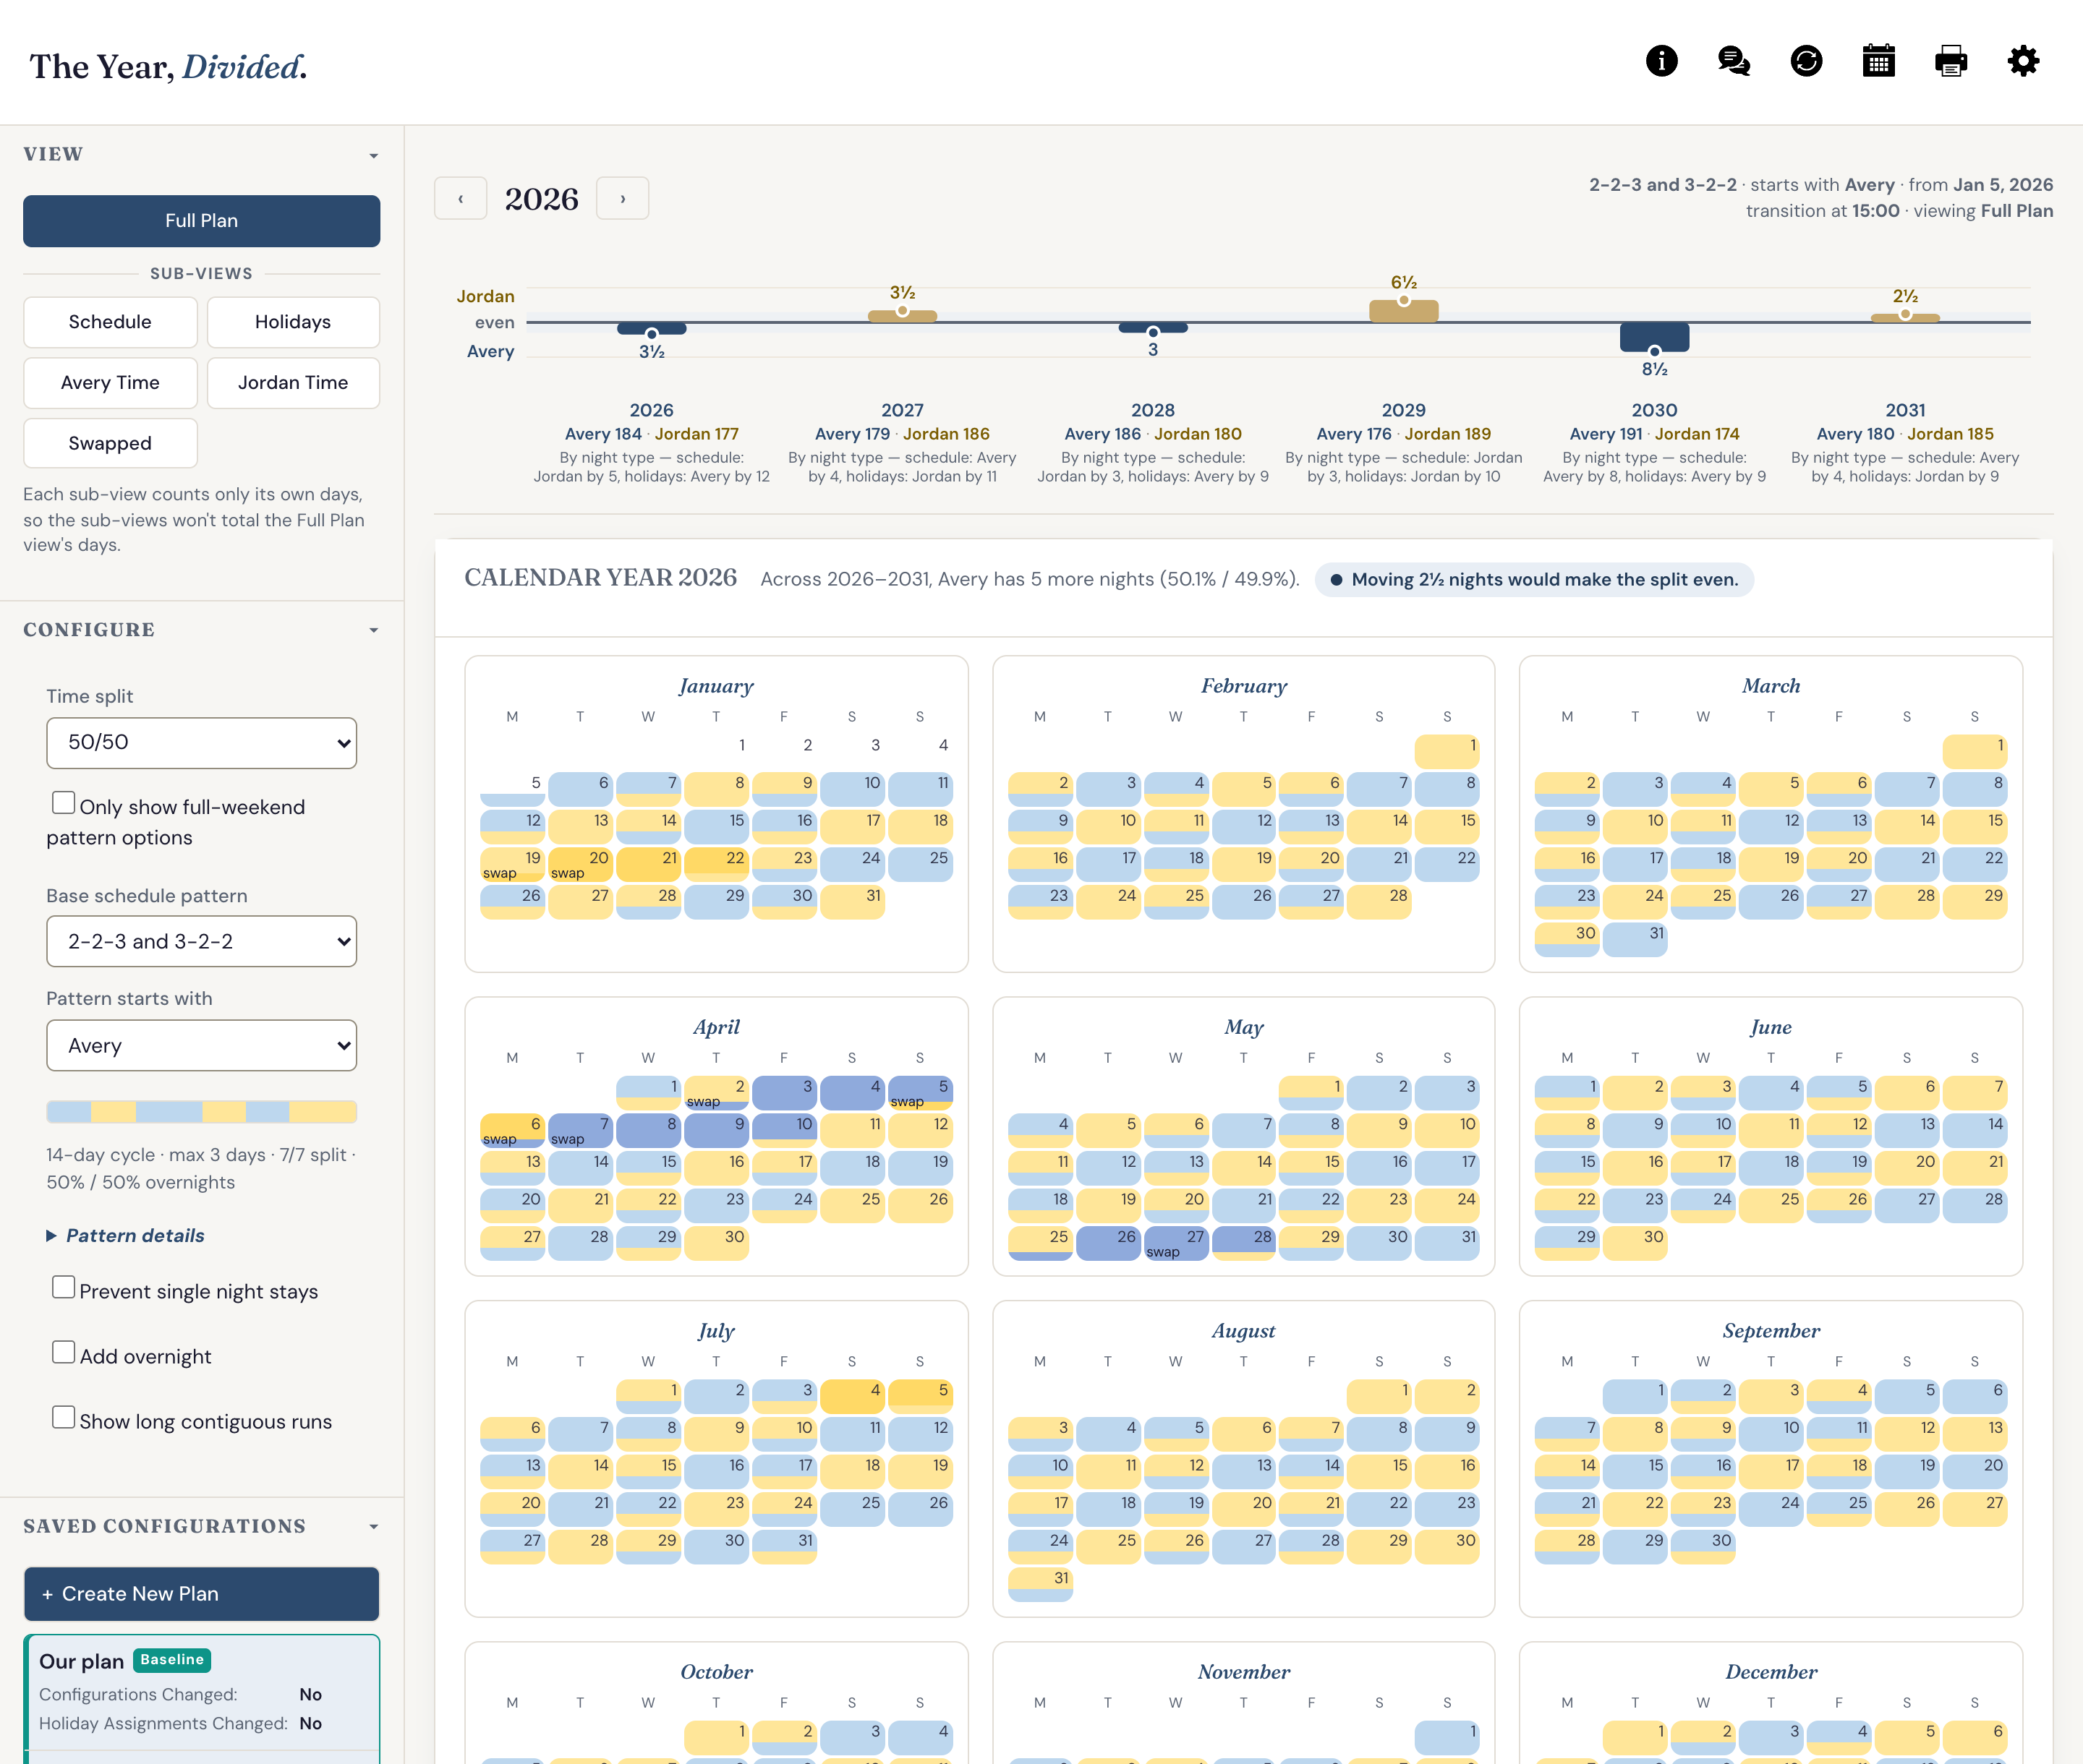Open the calendar icon in header

pos(1878,61)
